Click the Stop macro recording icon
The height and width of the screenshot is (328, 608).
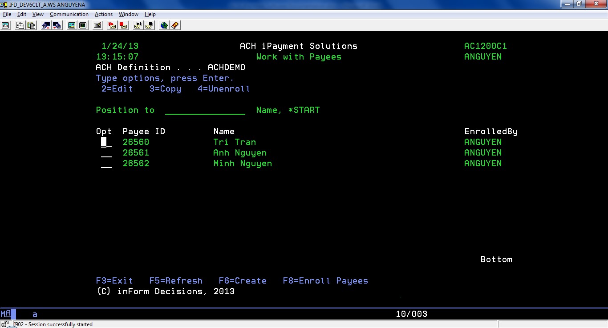pyautogui.click(x=123, y=25)
